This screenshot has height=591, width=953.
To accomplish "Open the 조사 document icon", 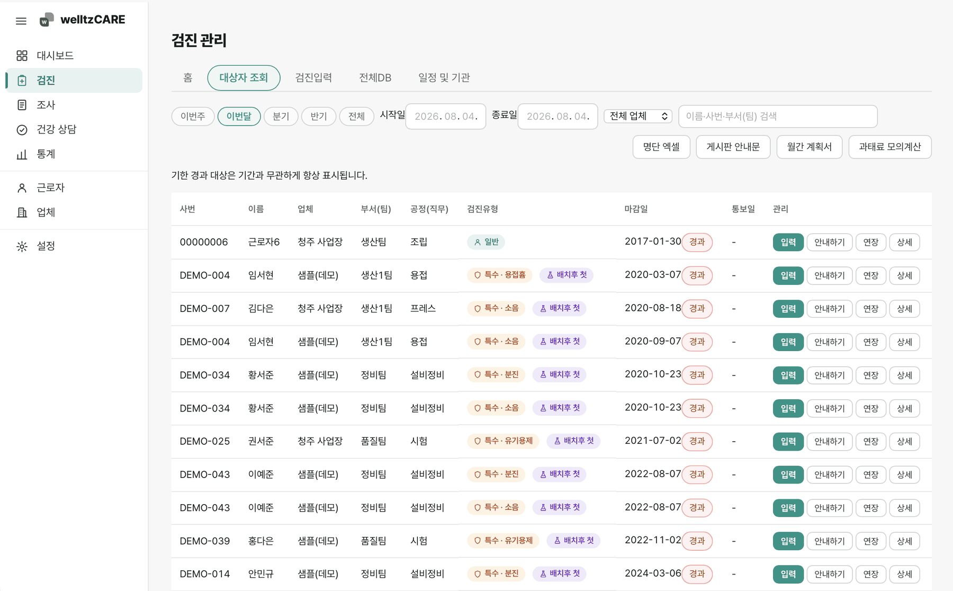I will point(22,105).
